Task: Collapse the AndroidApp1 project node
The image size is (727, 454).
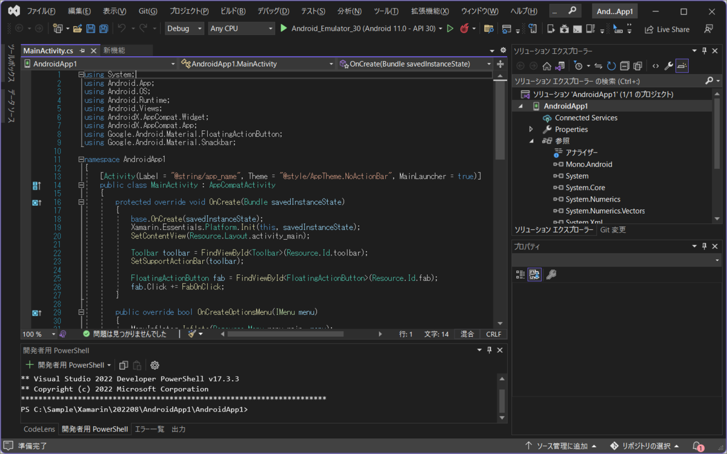Action: coord(520,106)
